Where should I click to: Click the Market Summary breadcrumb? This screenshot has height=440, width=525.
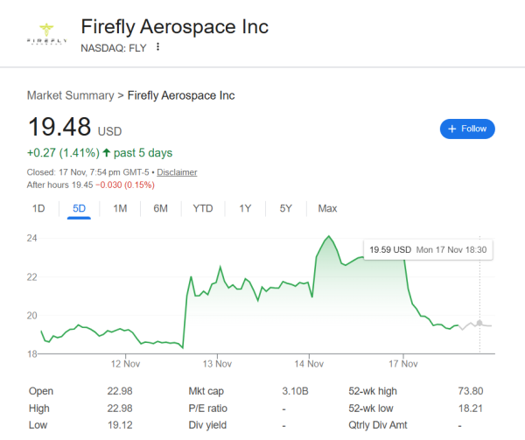click(x=70, y=95)
